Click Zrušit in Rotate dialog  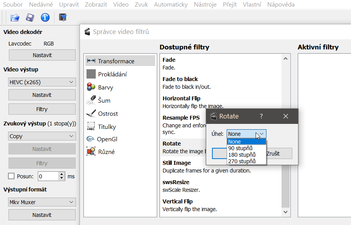click(x=279, y=154)
